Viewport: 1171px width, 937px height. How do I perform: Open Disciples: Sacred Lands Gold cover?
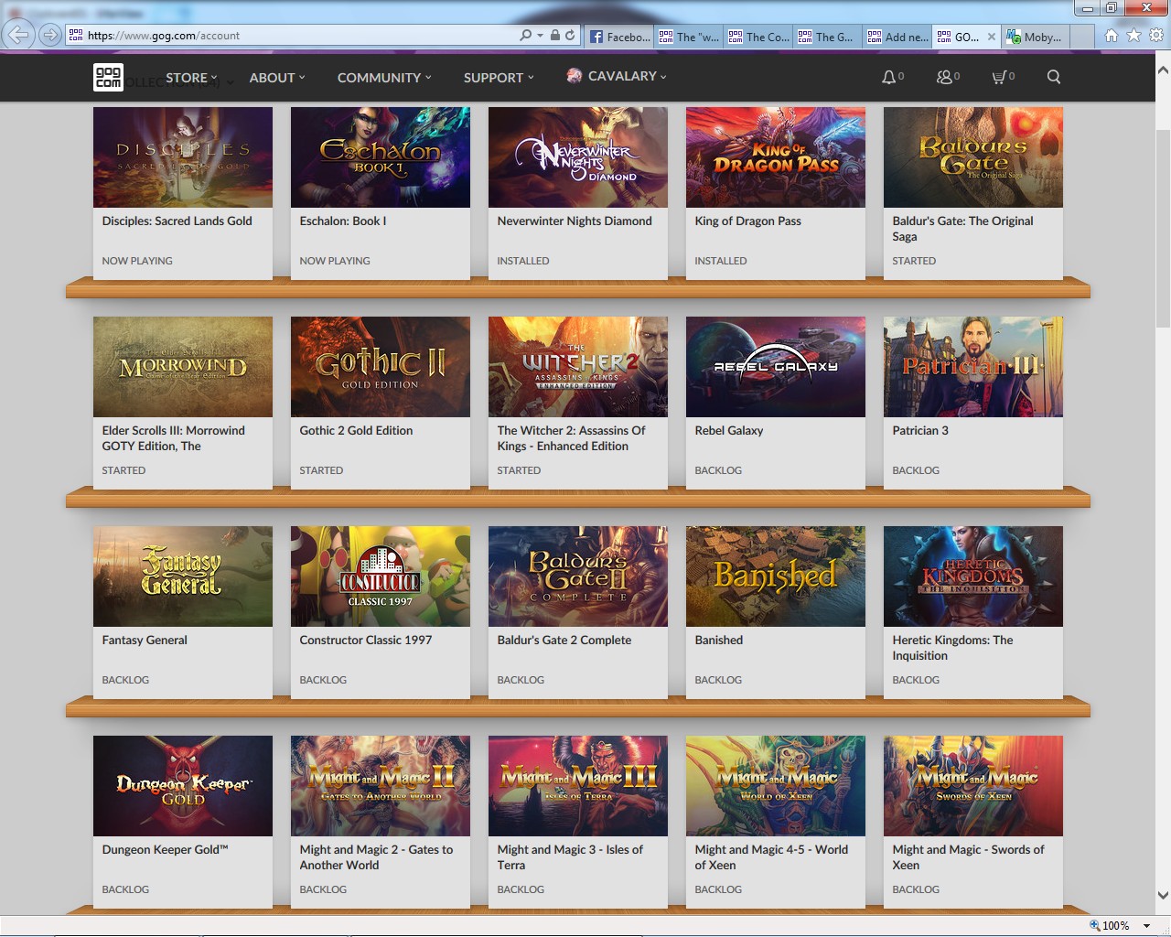(x=183, y=157)
